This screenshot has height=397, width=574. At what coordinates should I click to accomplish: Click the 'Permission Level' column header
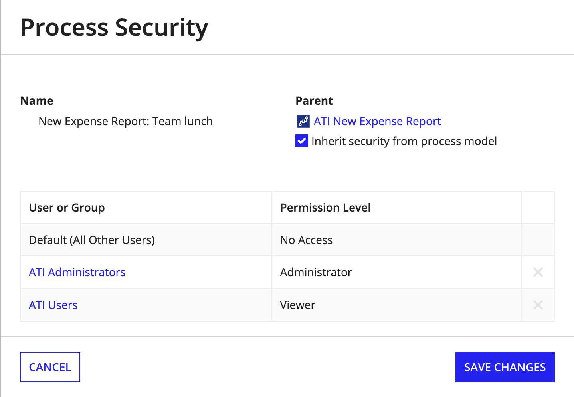397,208
